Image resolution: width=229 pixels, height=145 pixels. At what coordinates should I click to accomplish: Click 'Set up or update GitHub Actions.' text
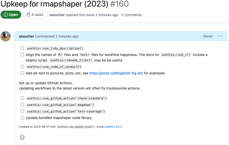point(46,83)
